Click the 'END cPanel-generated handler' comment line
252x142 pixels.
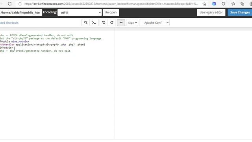click(35, 51)
